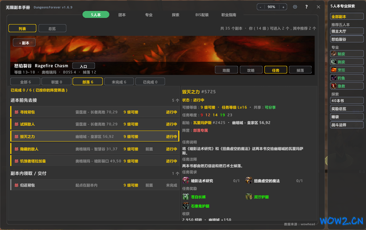Select the 隐藏的敌人 quest row
Screen dimensions: 366x230
coord(95,149)
